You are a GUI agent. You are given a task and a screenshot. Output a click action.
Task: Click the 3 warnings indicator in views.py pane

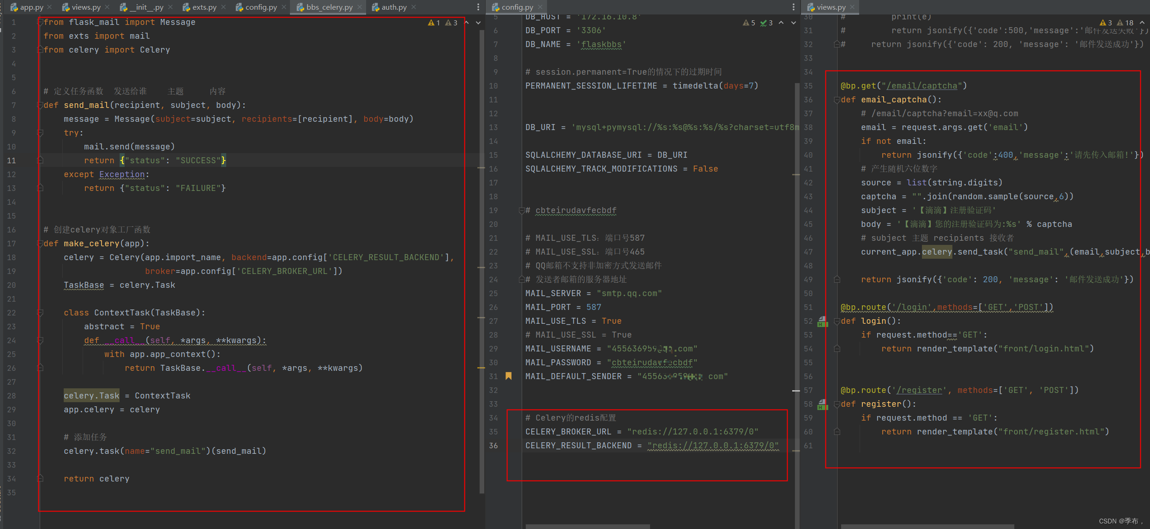pyautogui.click(x=1106, y=23)
